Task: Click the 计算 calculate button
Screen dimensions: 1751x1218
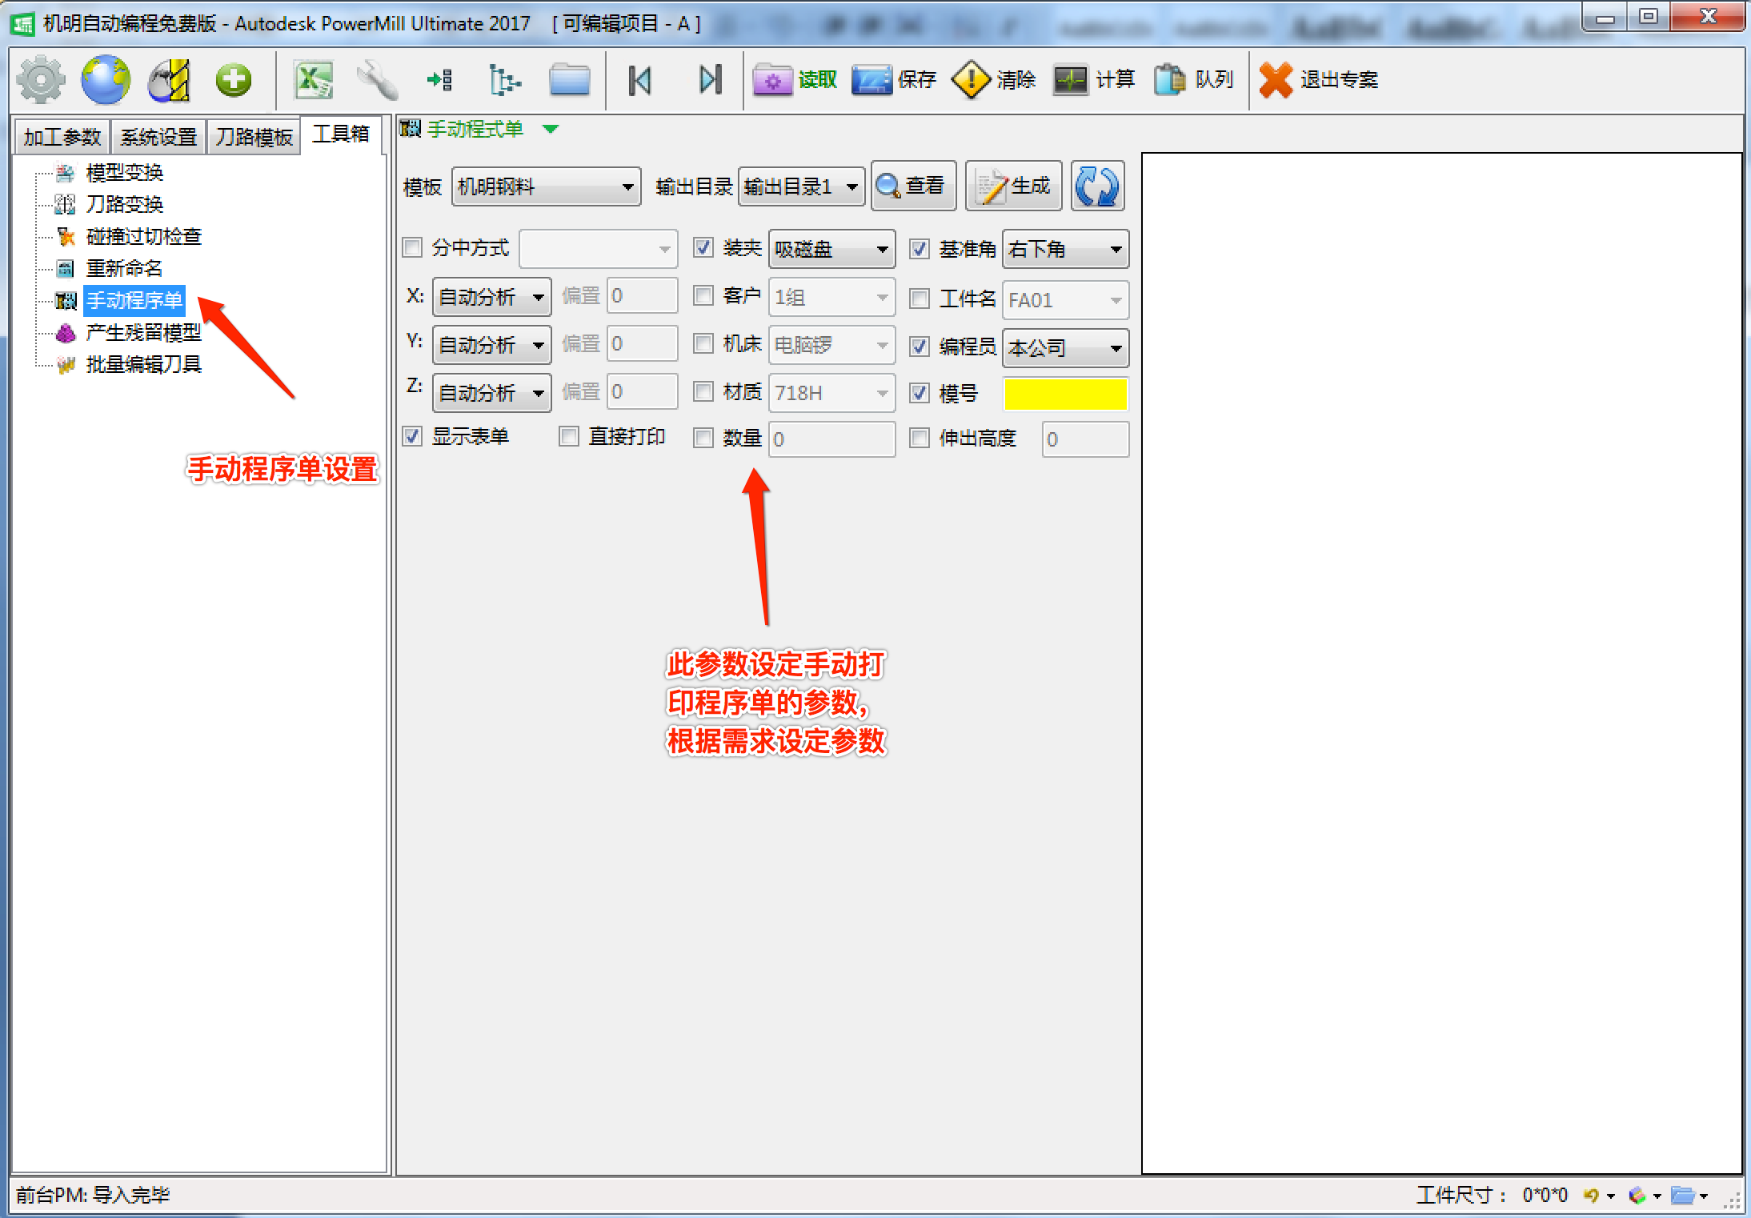Action: [1093, 79]
